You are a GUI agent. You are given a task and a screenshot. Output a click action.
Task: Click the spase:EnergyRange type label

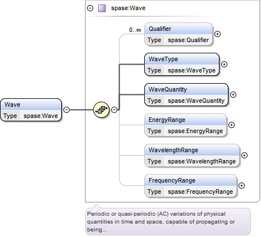[x=195, y=131]
